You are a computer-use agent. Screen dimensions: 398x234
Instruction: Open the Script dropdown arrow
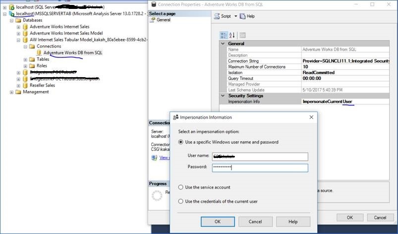pyautogui.click(x=235, y=16)
